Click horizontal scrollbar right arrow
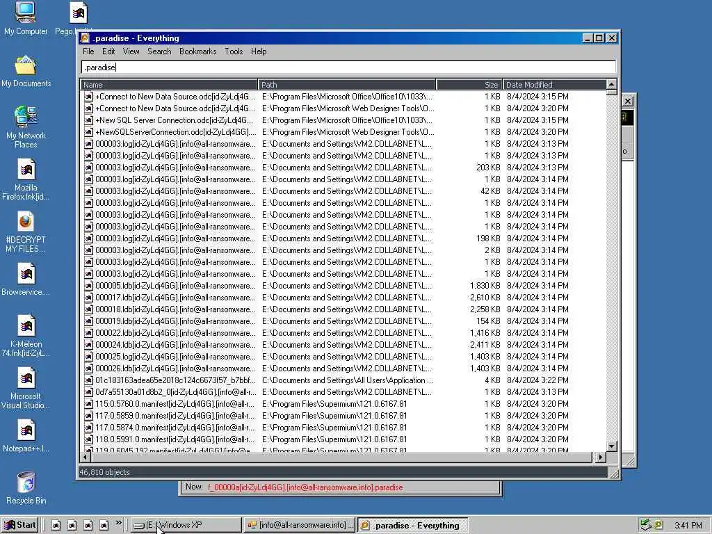The image size is (712, 534). pyautogui.click(x=601, y=457)
